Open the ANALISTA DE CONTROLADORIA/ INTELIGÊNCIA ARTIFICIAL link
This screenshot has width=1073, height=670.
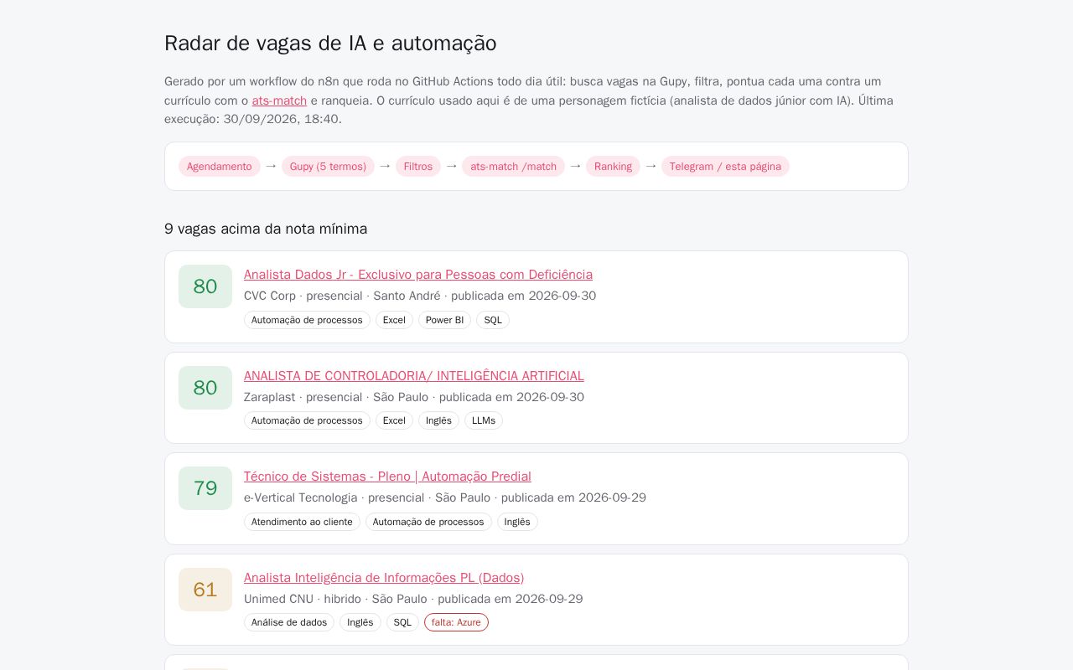tap(414, 376)
